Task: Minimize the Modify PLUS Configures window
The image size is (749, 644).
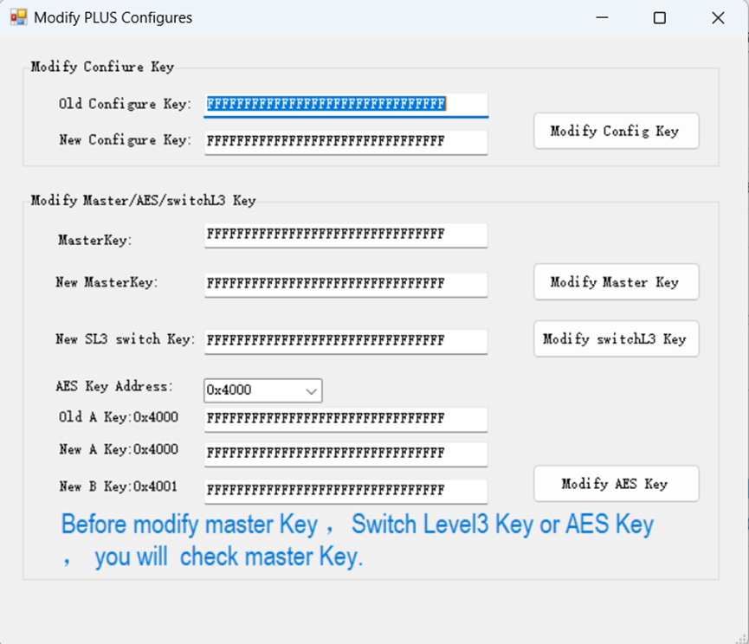Action: click(x=601, y=17)
